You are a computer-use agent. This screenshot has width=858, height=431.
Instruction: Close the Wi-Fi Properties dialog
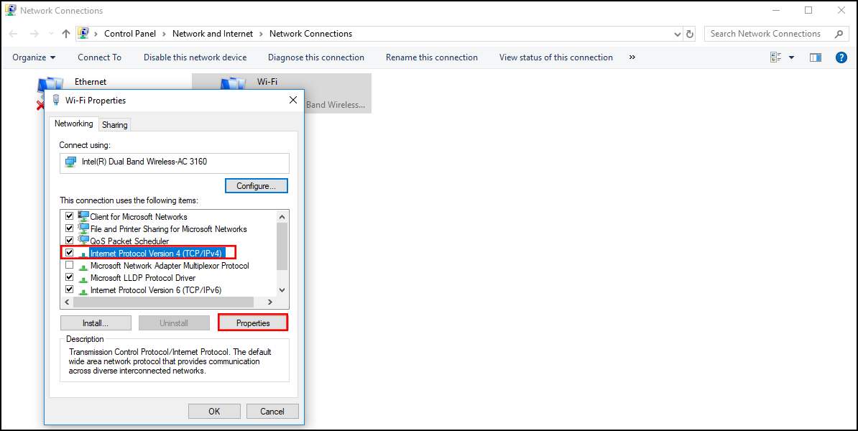(x=292, y=100)
